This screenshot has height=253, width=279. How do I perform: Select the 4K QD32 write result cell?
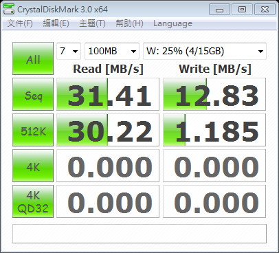point(214,201)
